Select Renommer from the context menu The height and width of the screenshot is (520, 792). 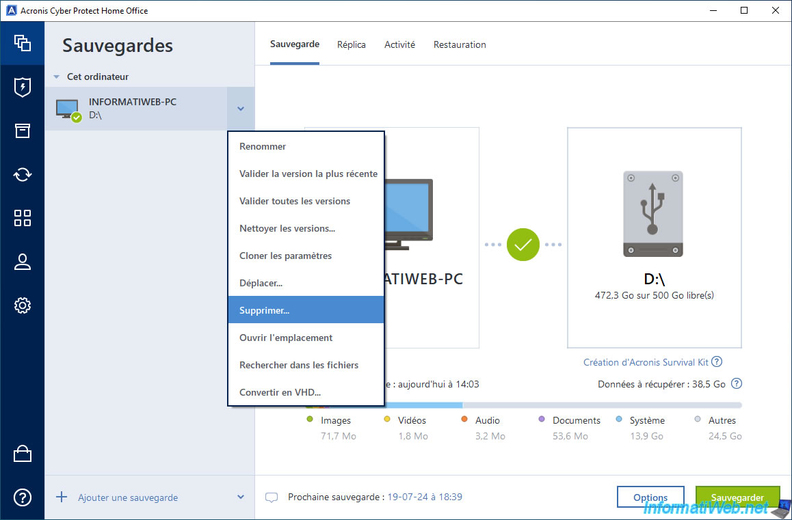[306, 146]
